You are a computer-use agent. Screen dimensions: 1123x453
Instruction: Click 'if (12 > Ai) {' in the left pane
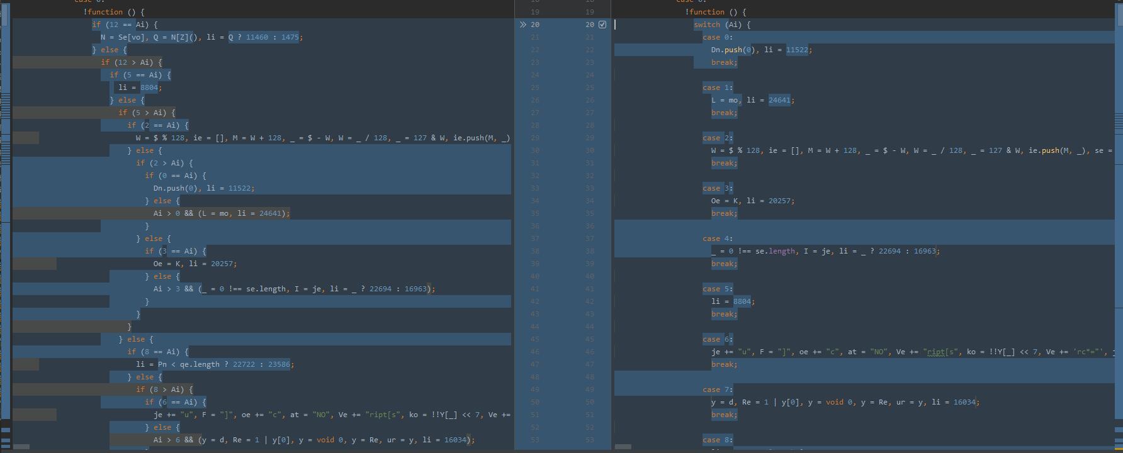click(132, 62)
